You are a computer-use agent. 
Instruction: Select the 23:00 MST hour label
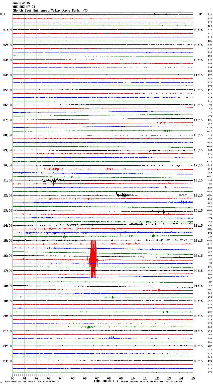[x=8, y=361]
